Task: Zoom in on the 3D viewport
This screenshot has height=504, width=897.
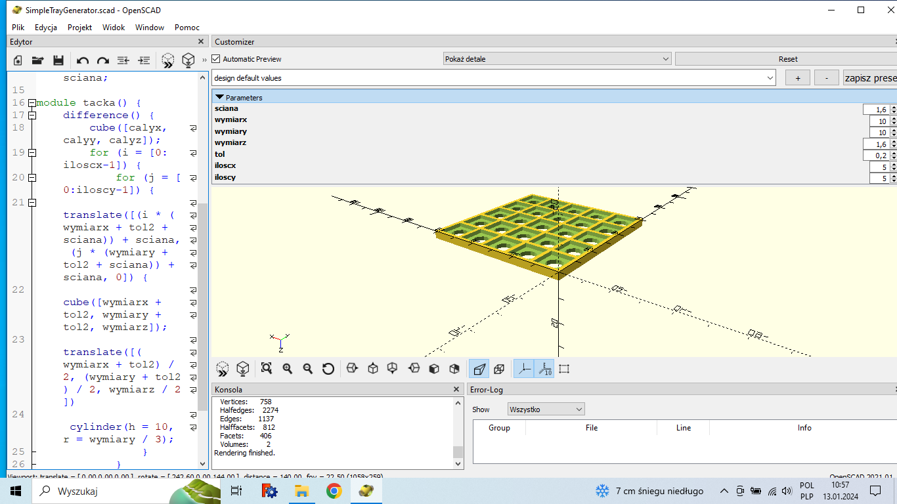Action: pyautogui.click(x=287, y=368)
